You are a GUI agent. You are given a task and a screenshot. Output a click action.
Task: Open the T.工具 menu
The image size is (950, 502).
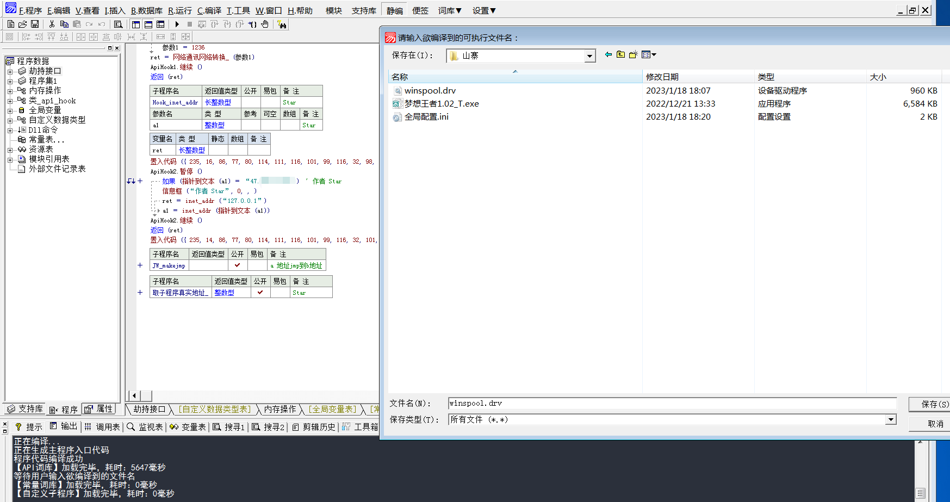238,10
